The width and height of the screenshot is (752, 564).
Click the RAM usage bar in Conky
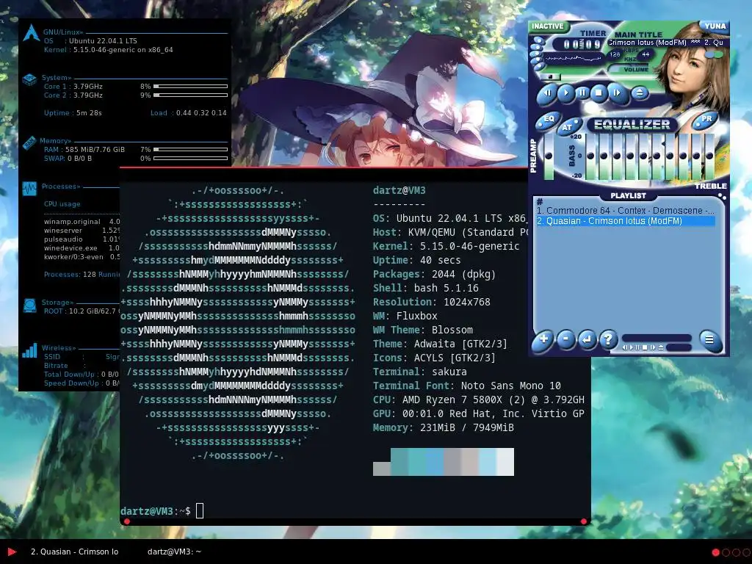click(190, 150)
